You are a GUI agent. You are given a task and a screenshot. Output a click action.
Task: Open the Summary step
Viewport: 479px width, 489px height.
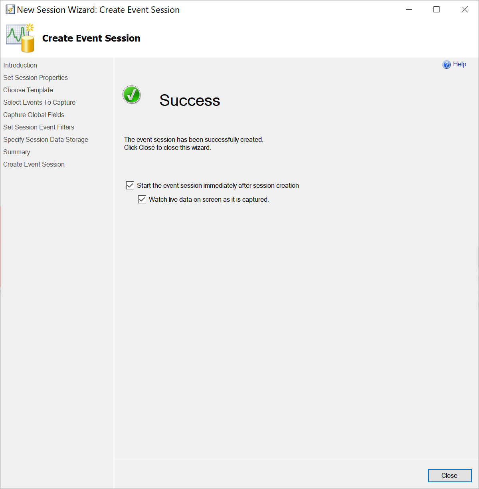click(x=17, y=152)
